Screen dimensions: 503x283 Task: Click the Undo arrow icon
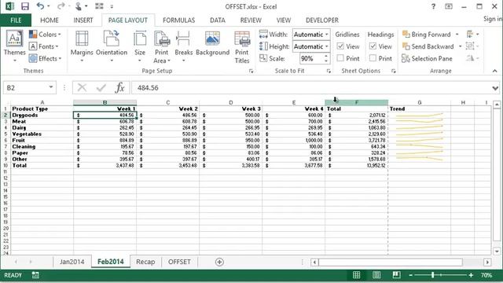(x=40, y=6)
